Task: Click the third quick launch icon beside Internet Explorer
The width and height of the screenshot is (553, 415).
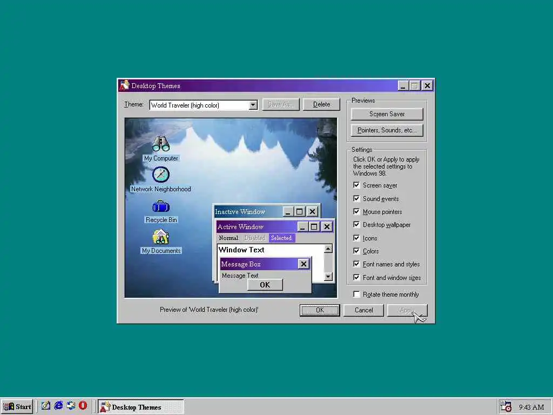Action: click(71, 406)
